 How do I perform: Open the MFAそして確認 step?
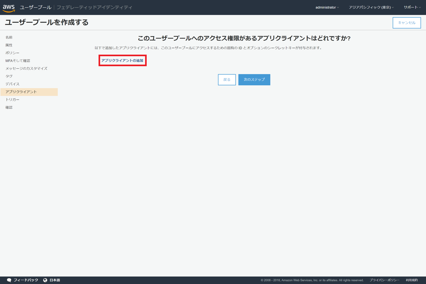[x=18, y=61]
